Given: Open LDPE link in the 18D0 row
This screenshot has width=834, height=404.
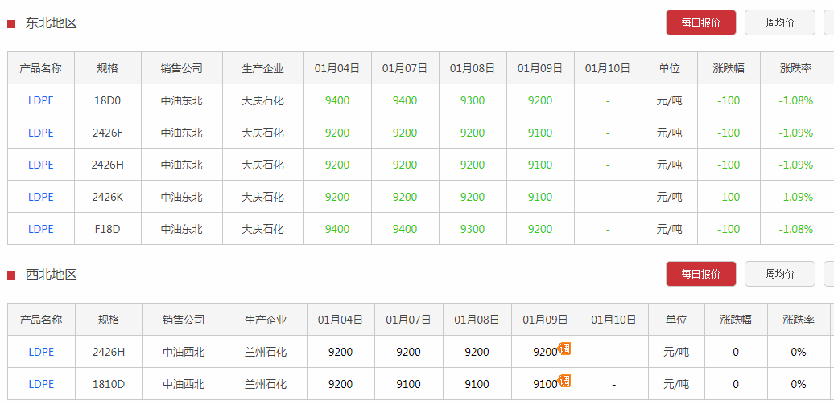Looking at the screenshot, I should (41, 100).
